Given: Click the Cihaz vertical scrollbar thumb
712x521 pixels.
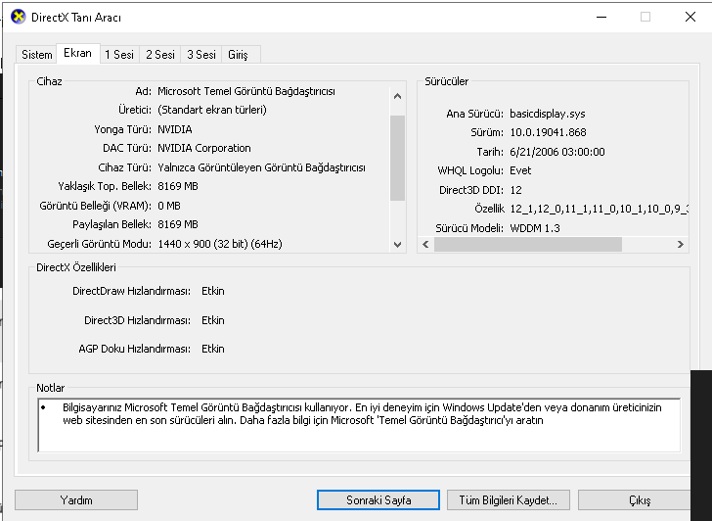Looking at the screenshot, I should (x=397, y=158).
